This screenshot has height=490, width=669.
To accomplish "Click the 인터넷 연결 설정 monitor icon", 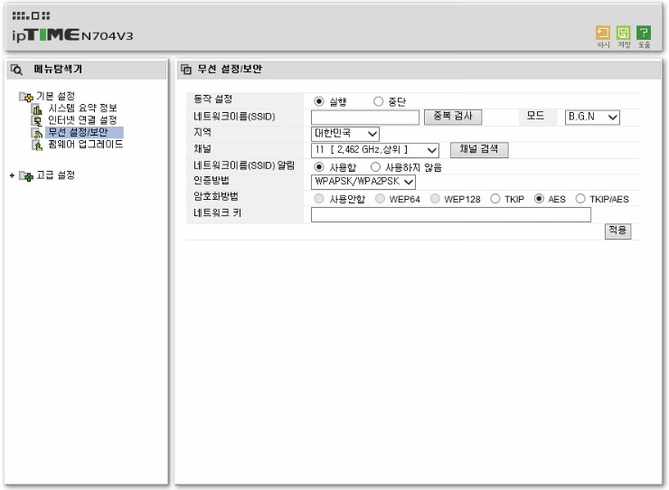I will [x=38, y=120].
